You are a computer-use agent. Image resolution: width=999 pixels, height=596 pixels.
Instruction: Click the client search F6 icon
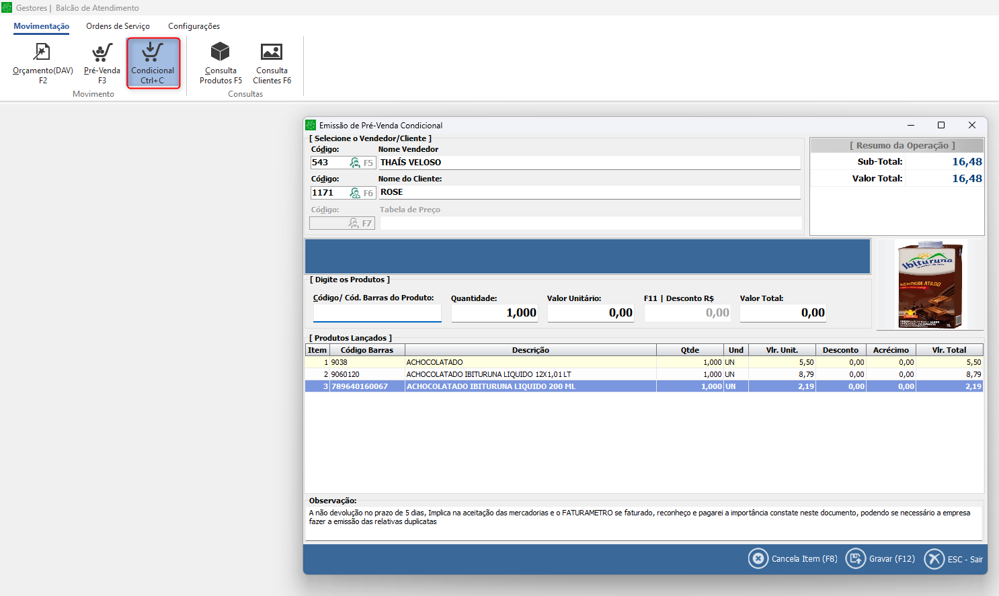(361, 193)
